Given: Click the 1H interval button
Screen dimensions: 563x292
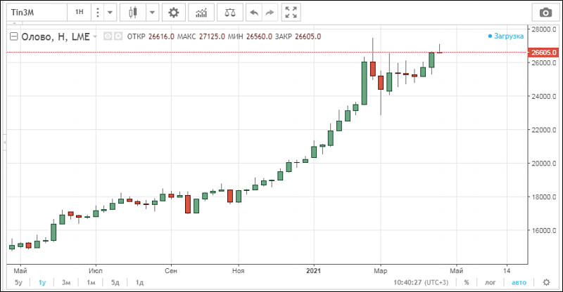Looking at the screenshot, I should tap(80, 13).
